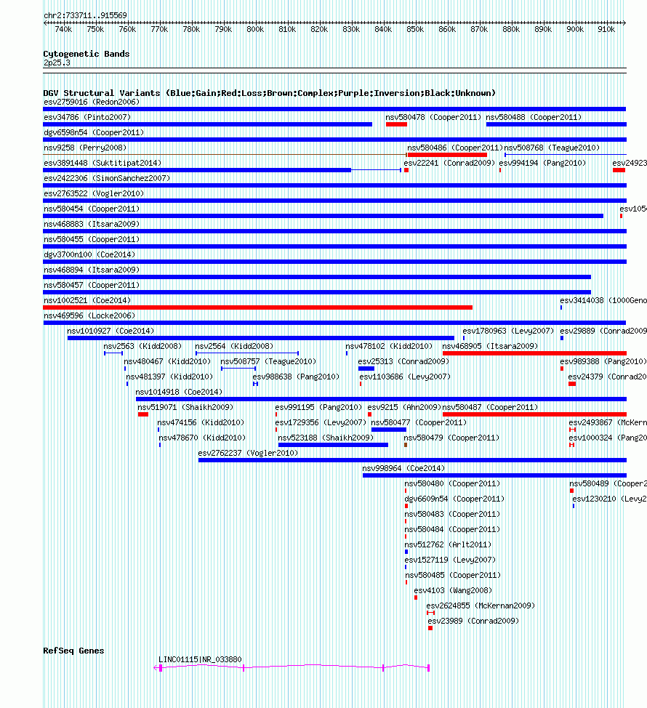Select esv994194 (Pang2010) label
The width and height of the screenshot is (647, 708).
pos(542,163)
